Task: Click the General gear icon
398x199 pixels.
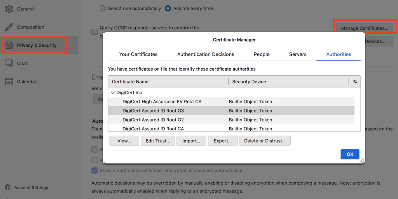Action: (9, 9)
